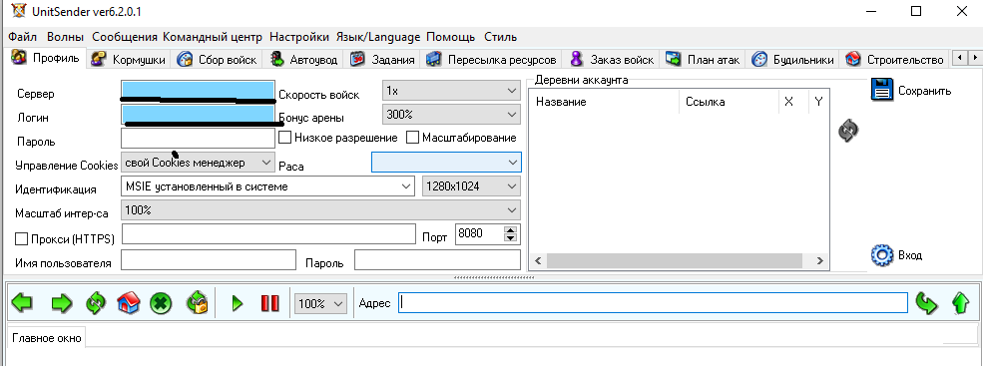
Task: Open the 1280x1024 resolution dropdown
Action: (x=472, y=186)
